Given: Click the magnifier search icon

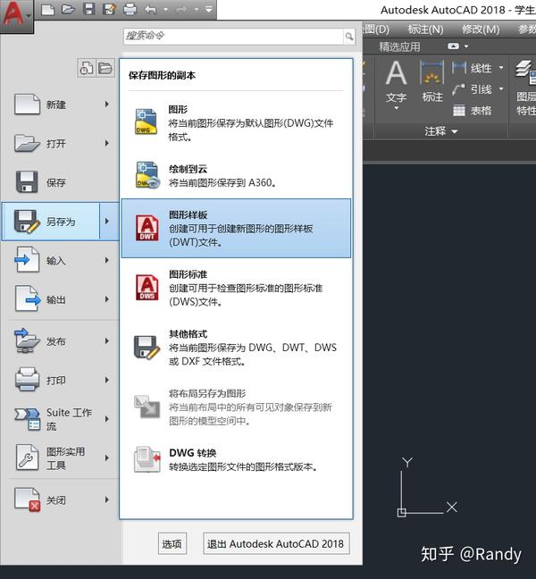Looking at the screenshot, I should (x=348, y=37).
